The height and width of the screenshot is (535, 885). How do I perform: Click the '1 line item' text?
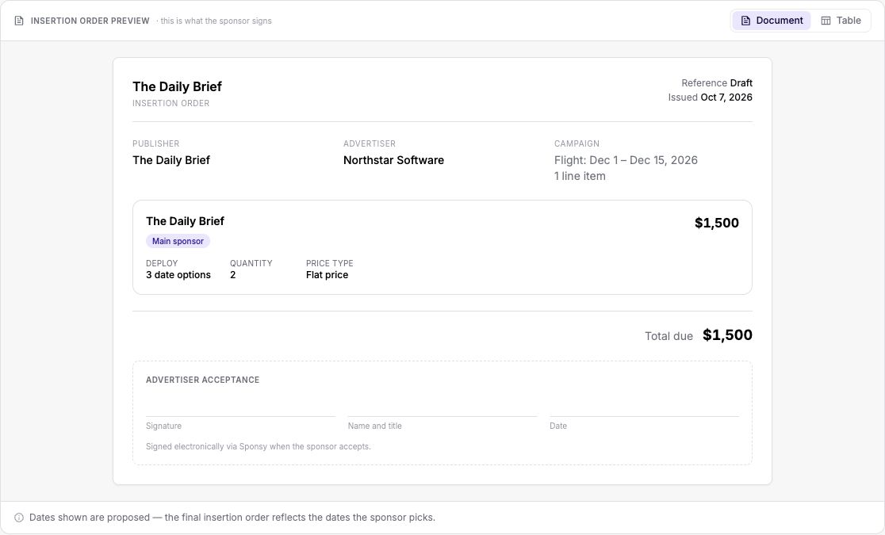coord(580,176)
